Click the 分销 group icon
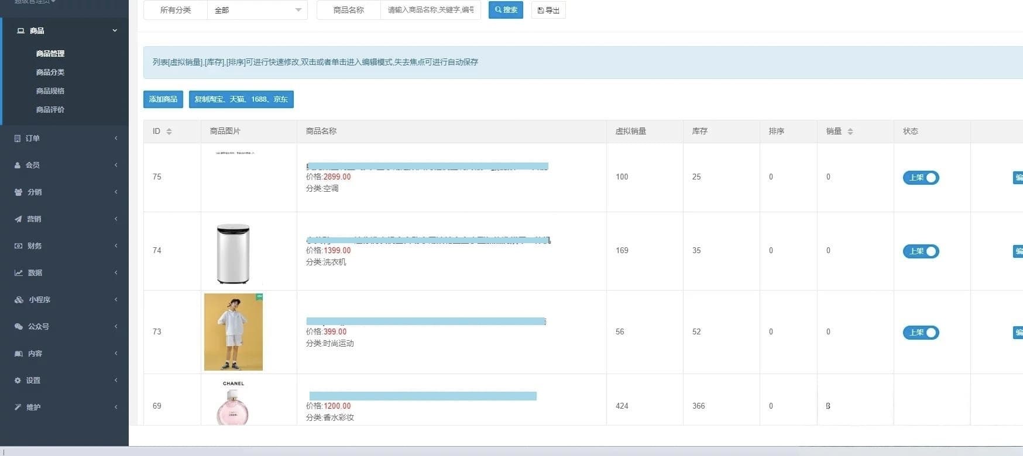Viewport: 1023px width, 456px height. coord(18,192)
